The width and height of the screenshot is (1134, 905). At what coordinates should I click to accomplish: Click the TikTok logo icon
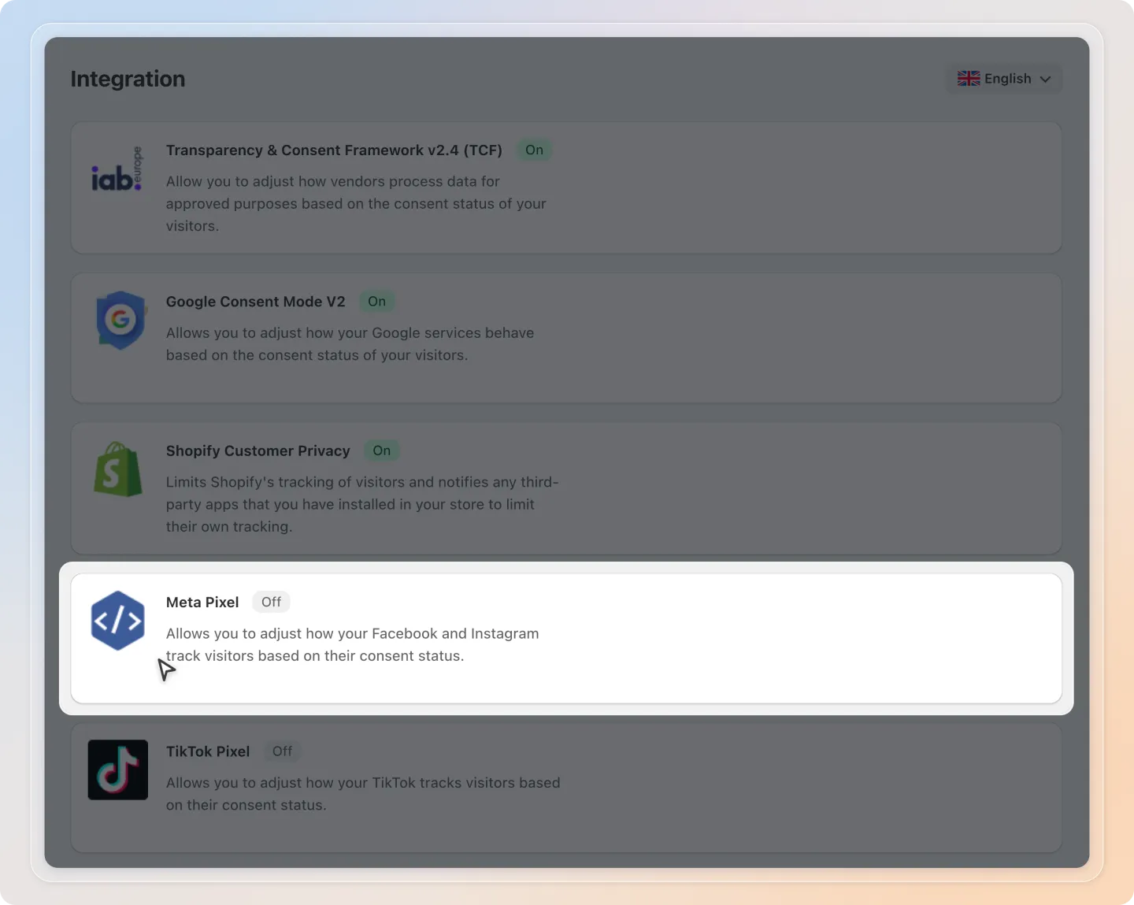pos(118,770)
